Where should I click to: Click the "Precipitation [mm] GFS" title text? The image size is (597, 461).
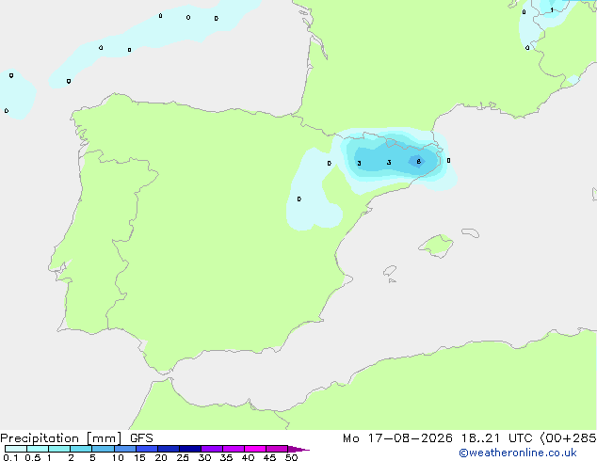[x=76, y=438]
